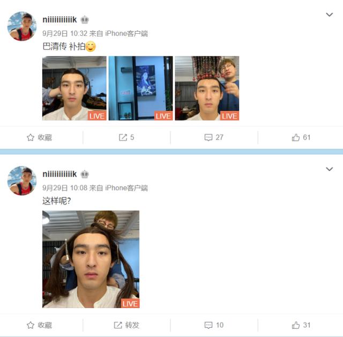Like the second post with 31 likes
The height and width of the screenshot is (337, 343).
pos(301,325)
